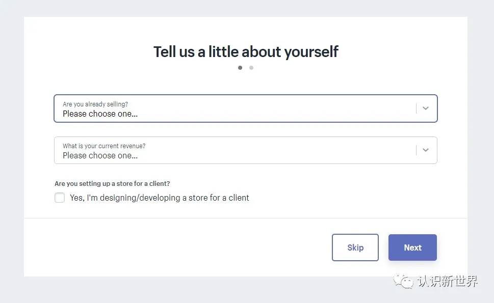Select the first step indicator dot
The height and width of the screenshot is (303, 494).
coord(240,68)
